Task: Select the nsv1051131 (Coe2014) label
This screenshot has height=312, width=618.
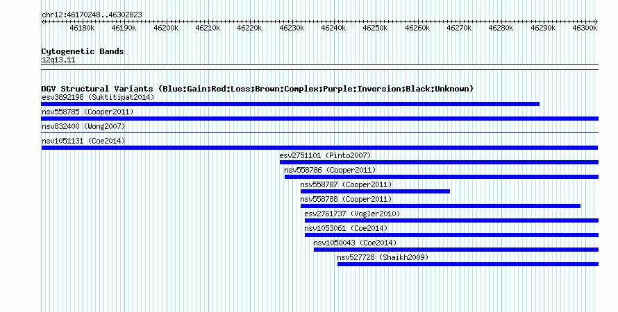Action: 83,141
